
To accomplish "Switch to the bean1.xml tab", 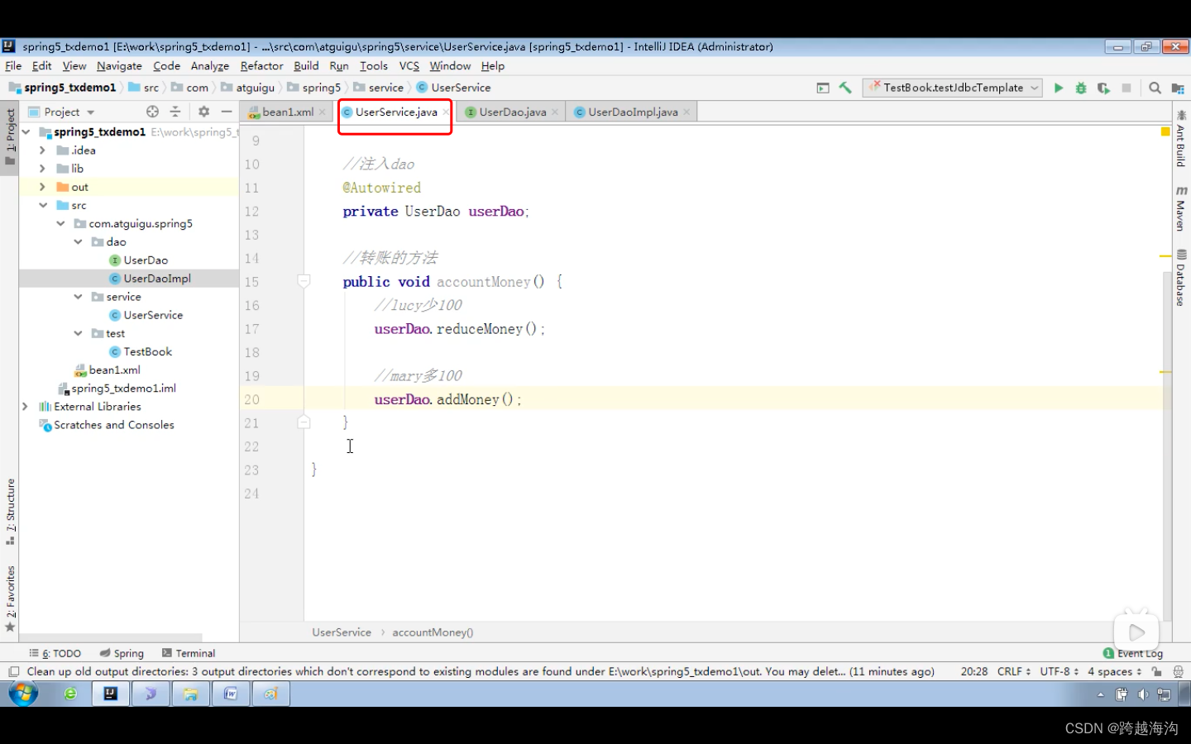I will point(286,112).
